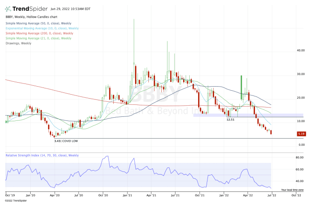Click the chart timestamp Jun 29, 2022
This screenshot has height=203, width=311.
[70, 9]
